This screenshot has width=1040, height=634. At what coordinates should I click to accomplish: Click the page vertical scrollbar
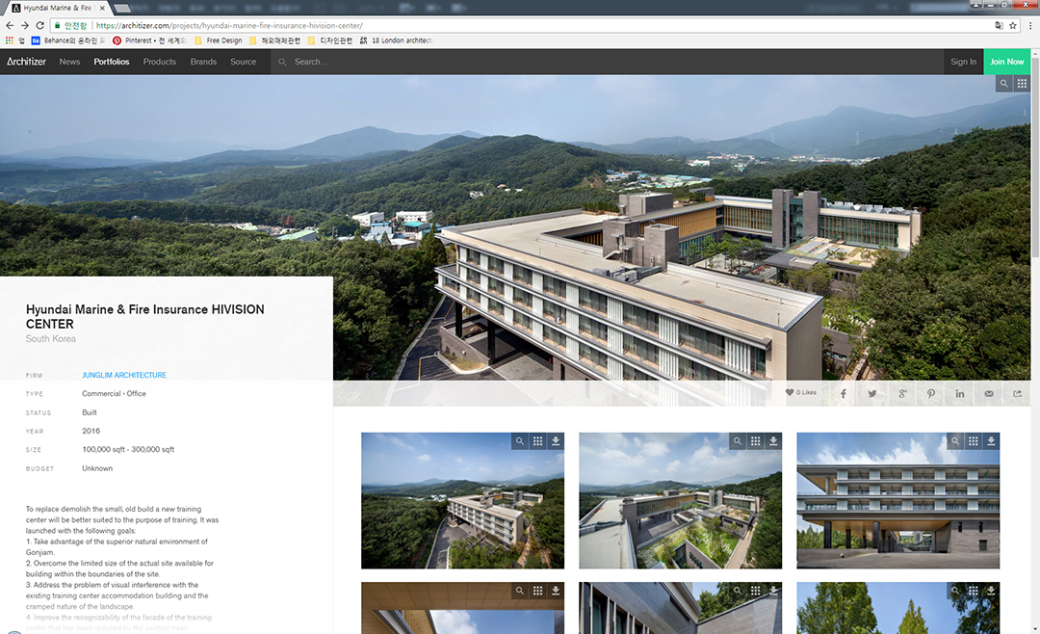click(1035, 159)
